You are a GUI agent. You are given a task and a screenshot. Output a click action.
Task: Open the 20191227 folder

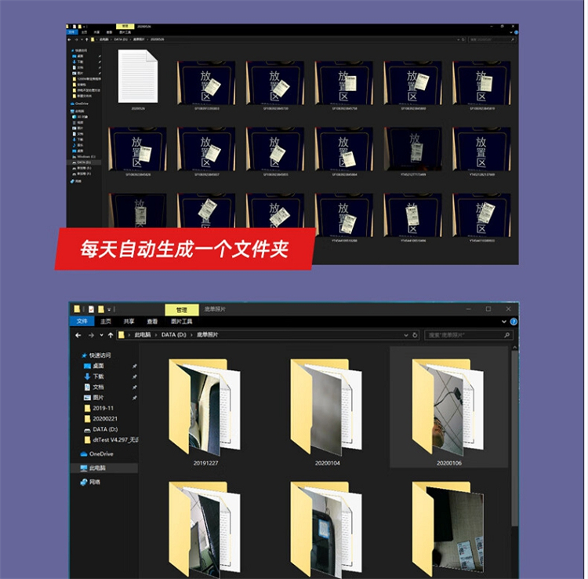click(206, 410)
